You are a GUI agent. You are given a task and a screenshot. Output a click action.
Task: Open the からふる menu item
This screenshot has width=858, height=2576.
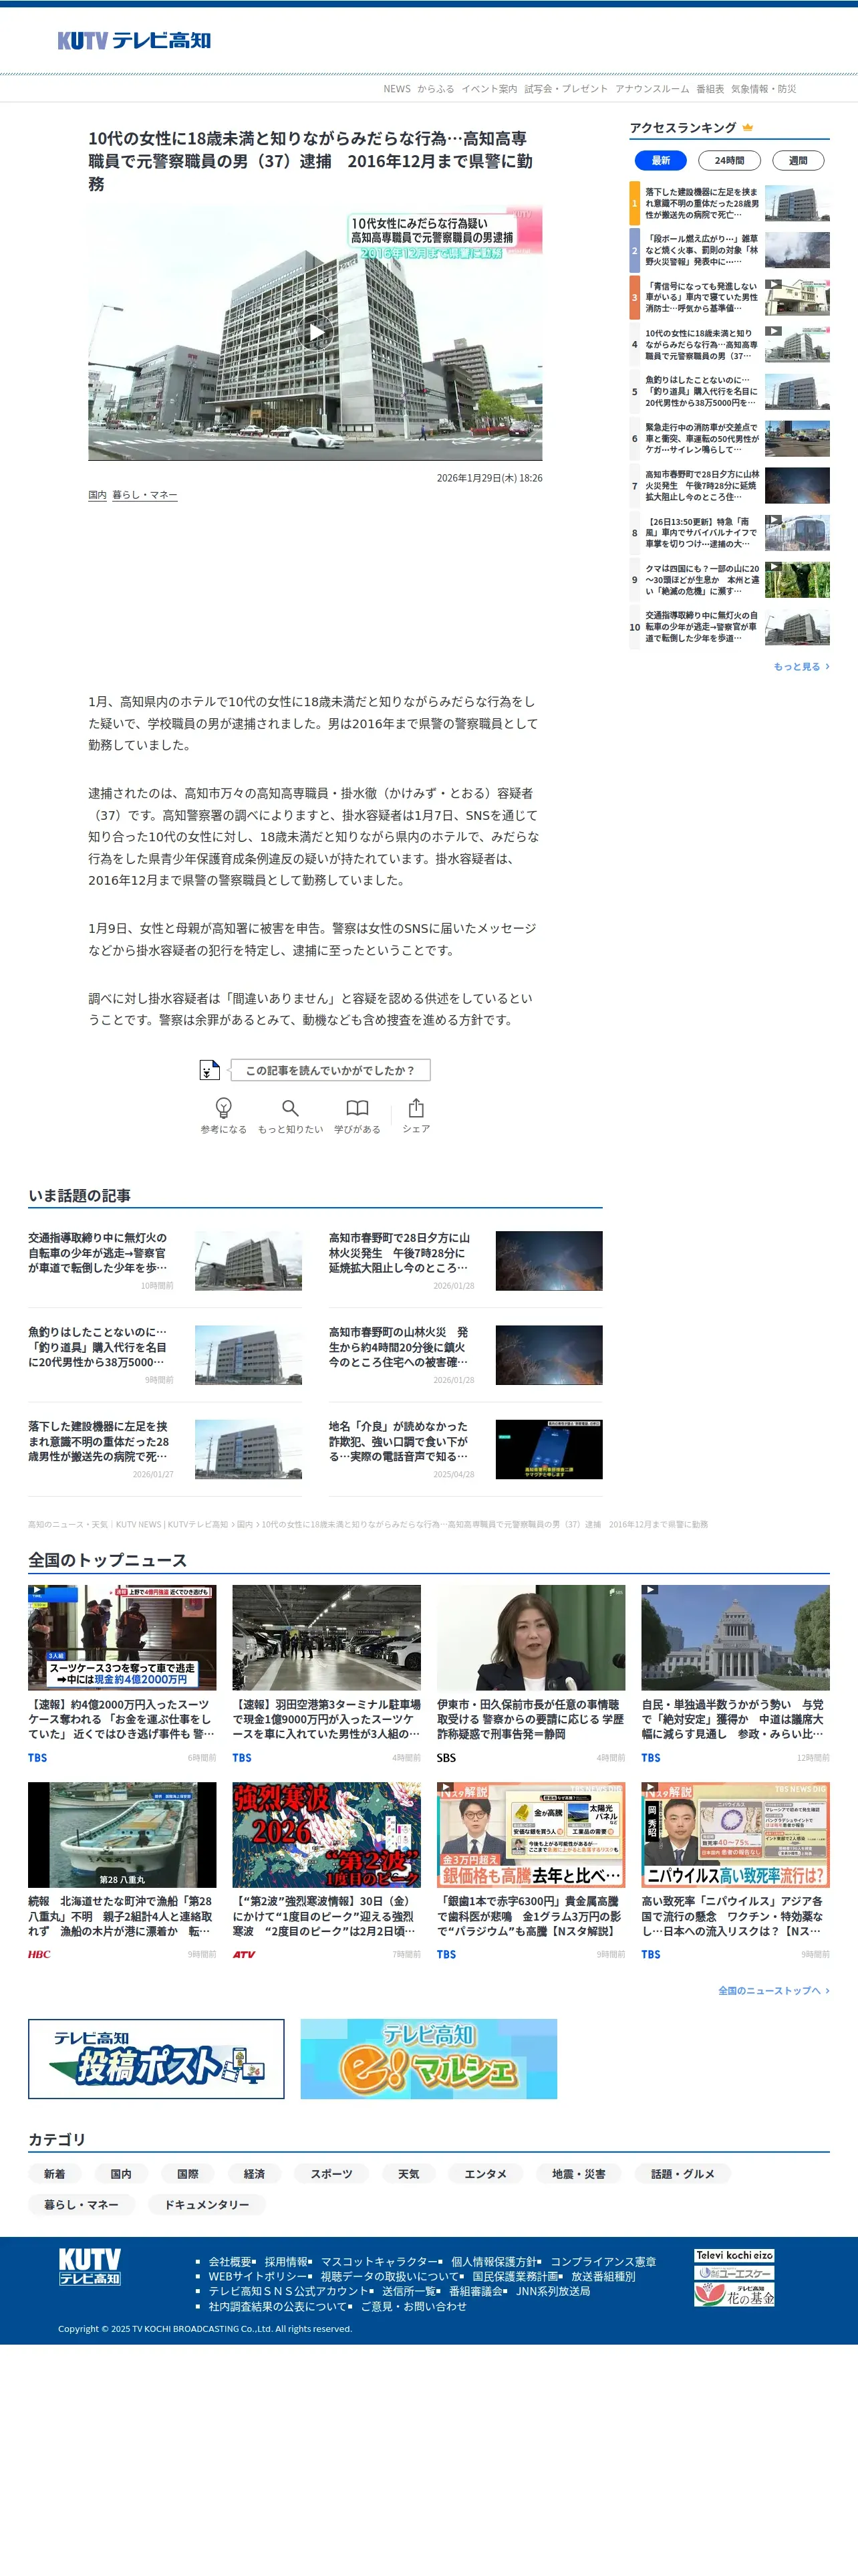[436, 89]
